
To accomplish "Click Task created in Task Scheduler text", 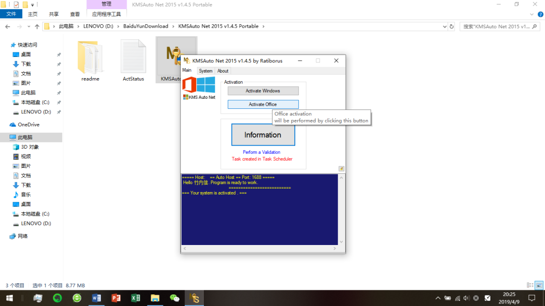I will point(262,159).
